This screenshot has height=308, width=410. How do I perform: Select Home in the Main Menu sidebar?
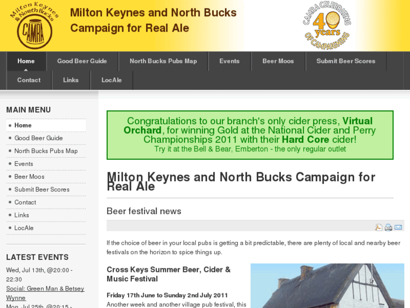click(x=46, y=125)
